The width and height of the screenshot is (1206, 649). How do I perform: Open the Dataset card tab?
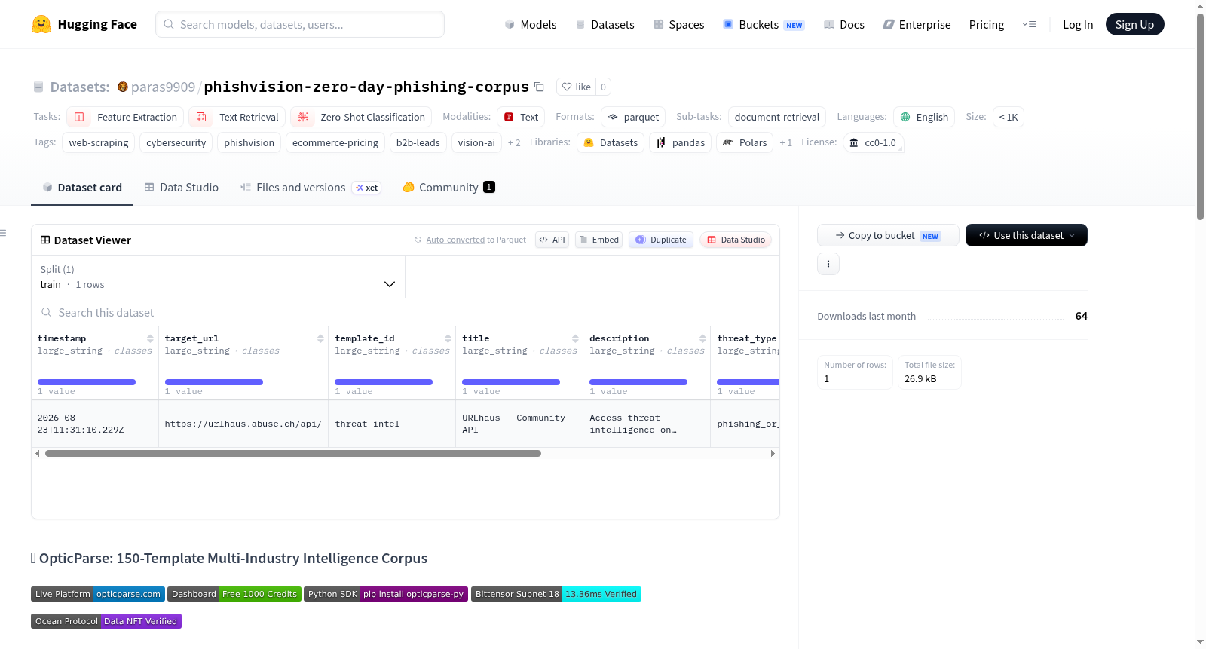point(82,187)
